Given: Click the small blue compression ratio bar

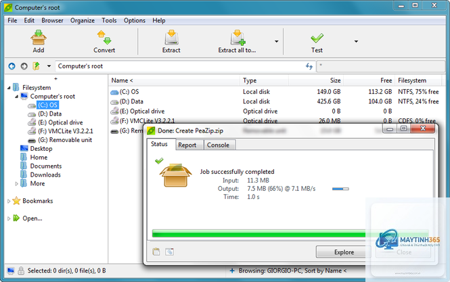Looking at the screenshot, I should (340, 189).
